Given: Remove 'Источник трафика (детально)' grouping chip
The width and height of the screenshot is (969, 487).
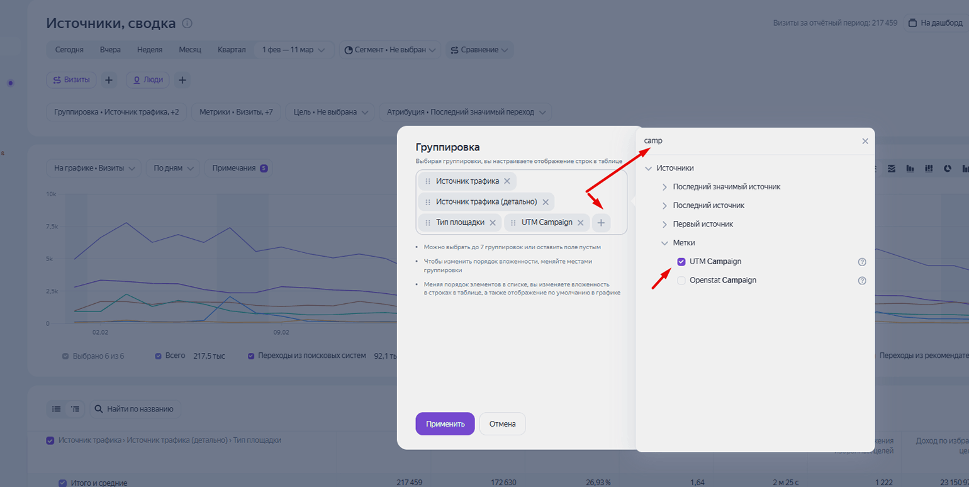Looking at the screenshot, I should coord(546,202).
